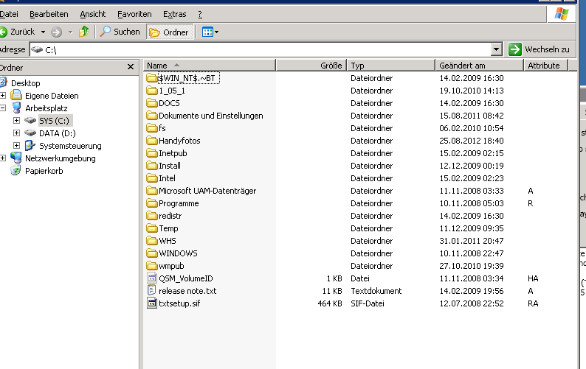Click the Wechseln zu button
The height and width of the screenshot is (369, 586).
(x=540, y=49)
